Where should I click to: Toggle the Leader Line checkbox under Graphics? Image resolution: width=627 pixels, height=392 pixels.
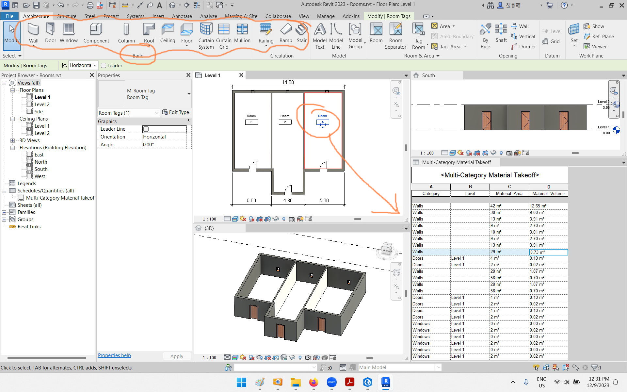[146, 129]
